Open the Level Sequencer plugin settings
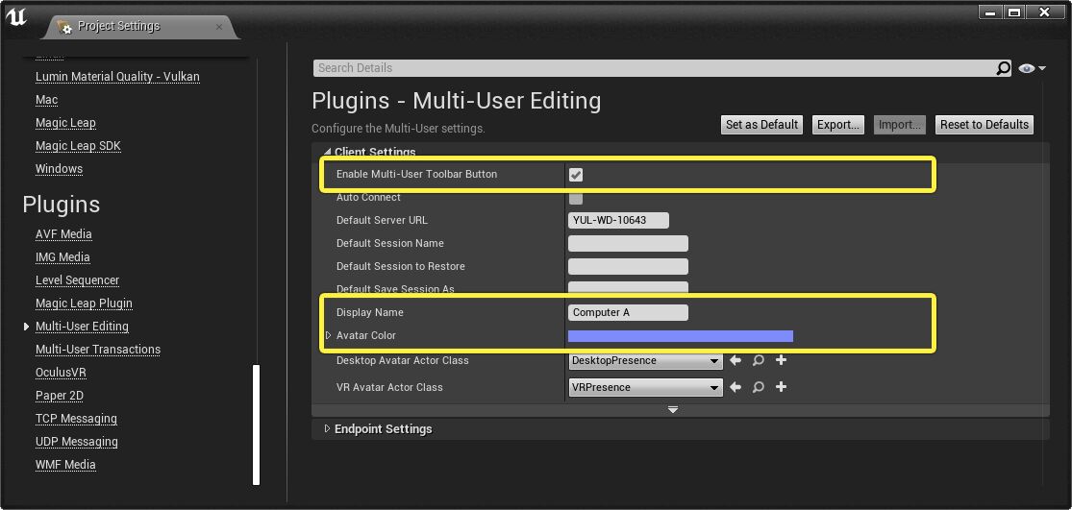The width and height of the screenshot is (1072, 510). coord(77,280)
